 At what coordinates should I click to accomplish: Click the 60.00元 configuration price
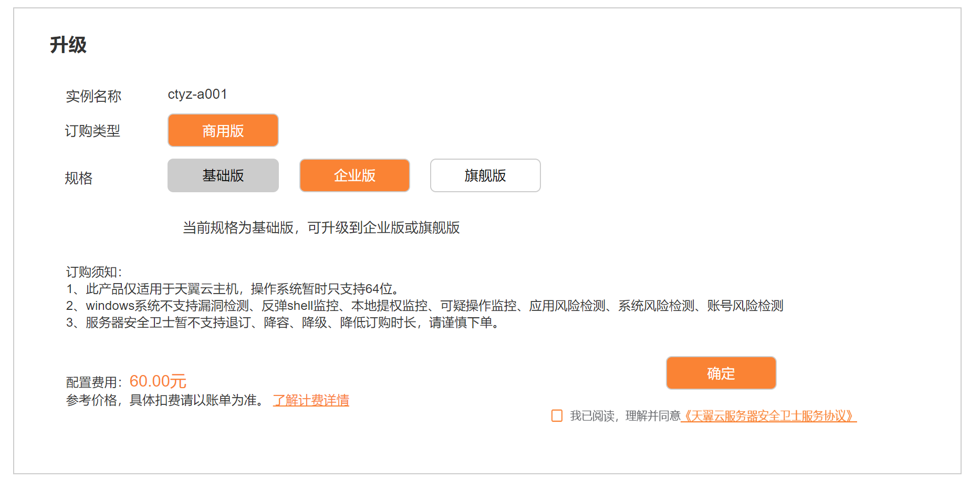[158, 381]
